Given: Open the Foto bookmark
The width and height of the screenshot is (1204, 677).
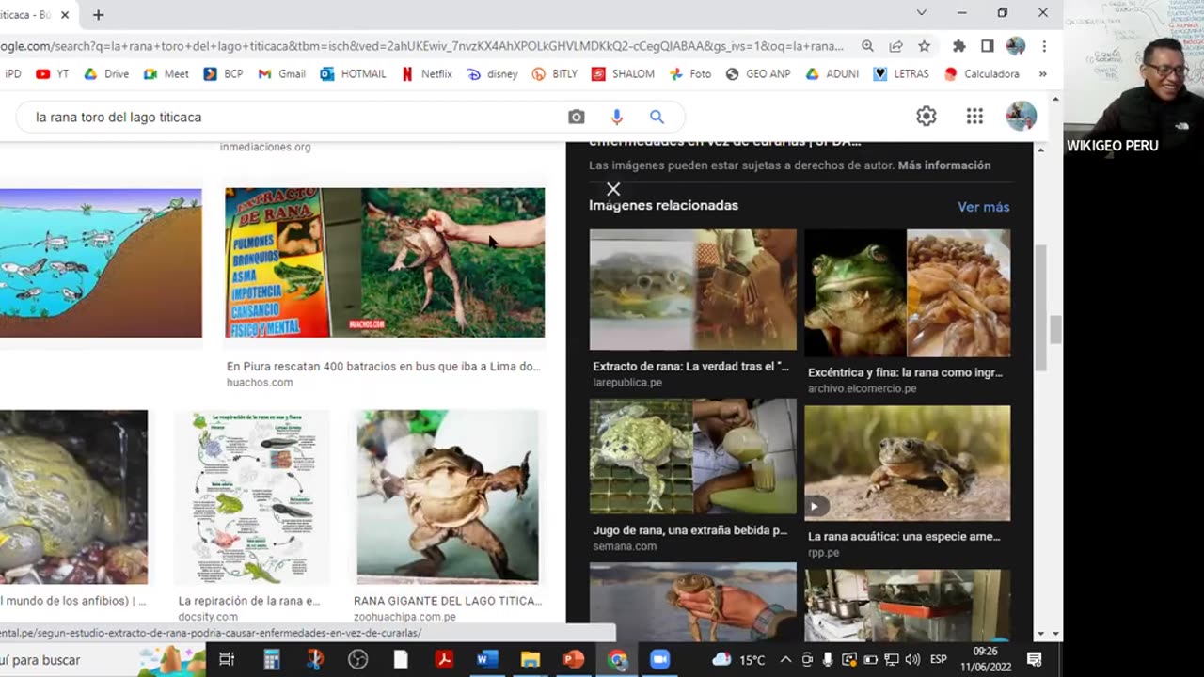Looking at the screenshot, I should coord(690,73).
